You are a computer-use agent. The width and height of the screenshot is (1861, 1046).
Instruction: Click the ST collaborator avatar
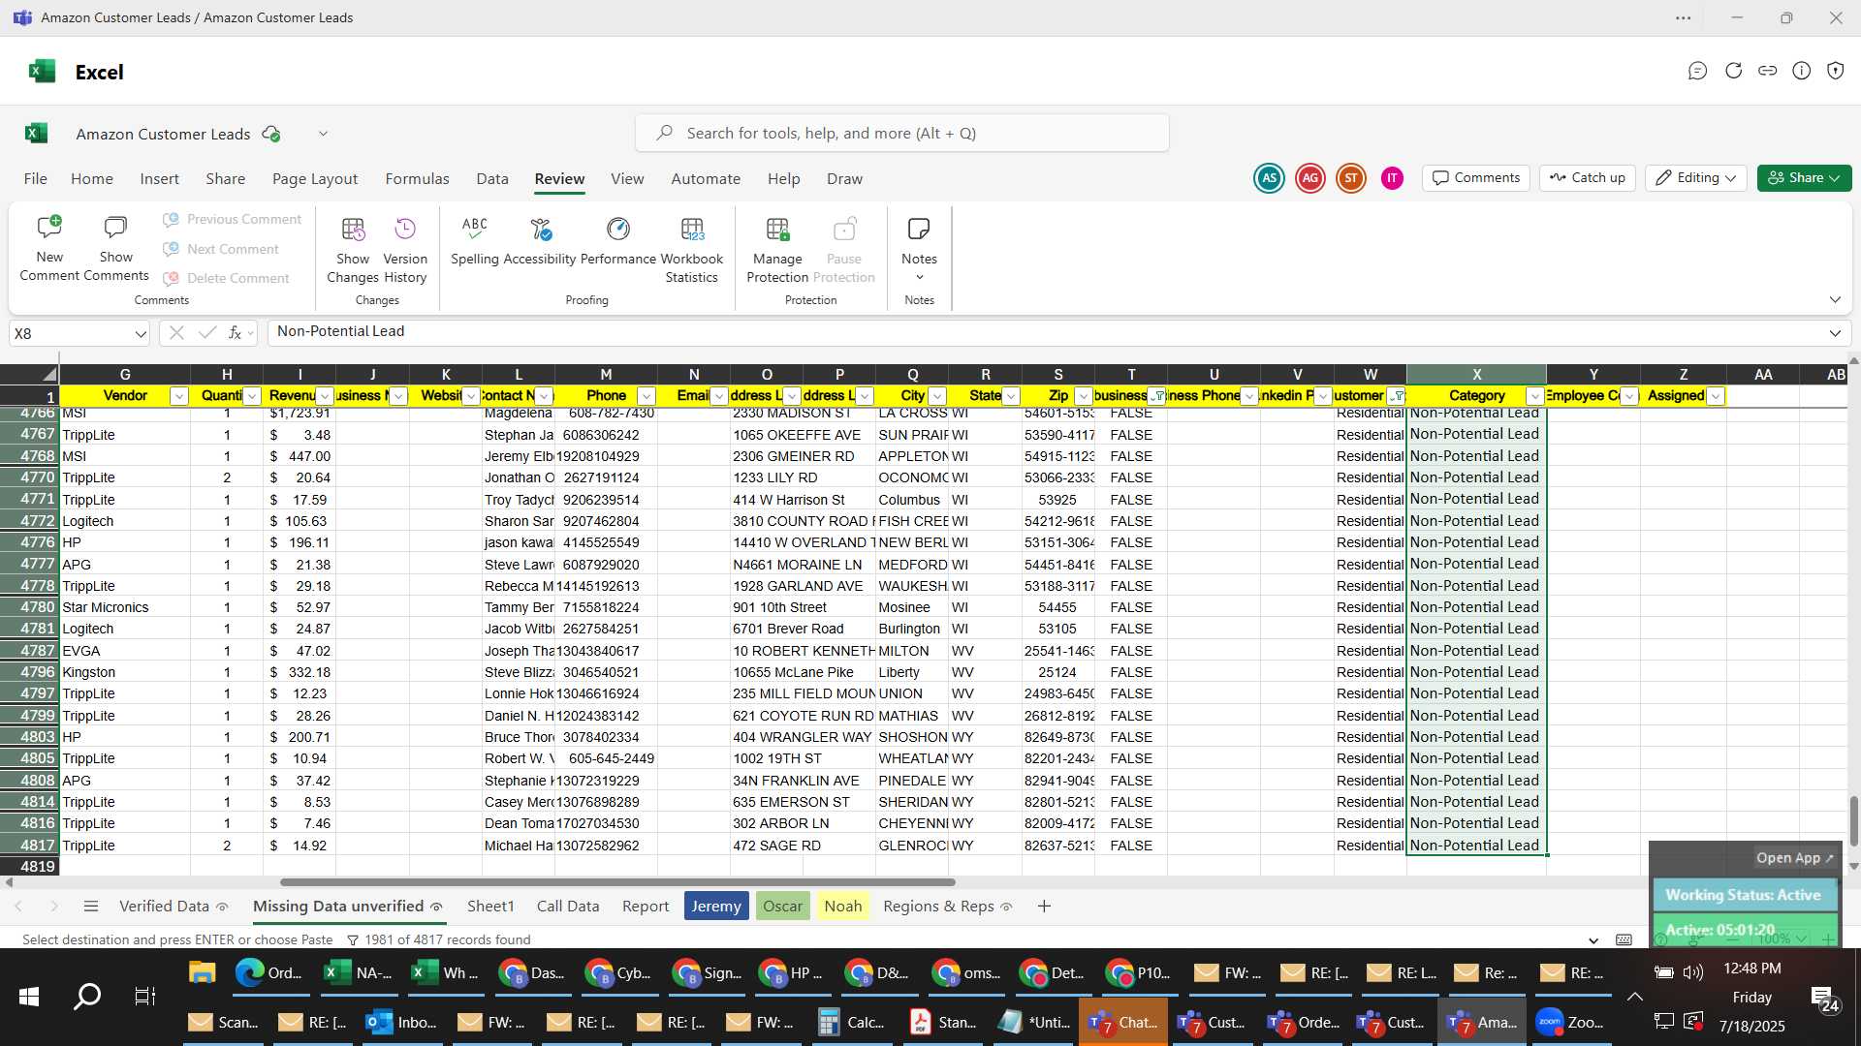tap(1350, 178)
